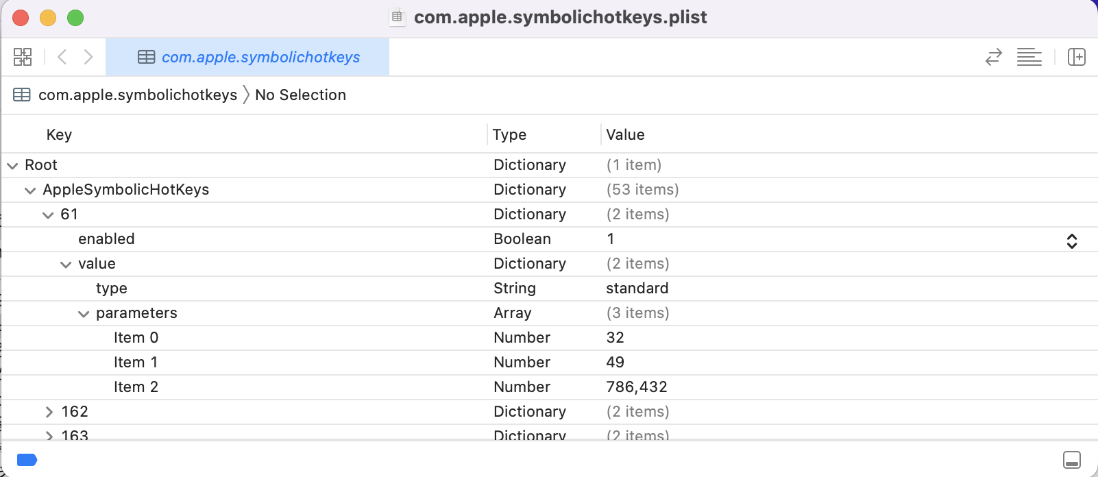The image size is (1098, 477).
Task: Click the plist document icon in title bar
Action: point(397,16)
